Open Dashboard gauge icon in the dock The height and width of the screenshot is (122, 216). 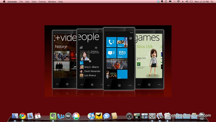129,116
